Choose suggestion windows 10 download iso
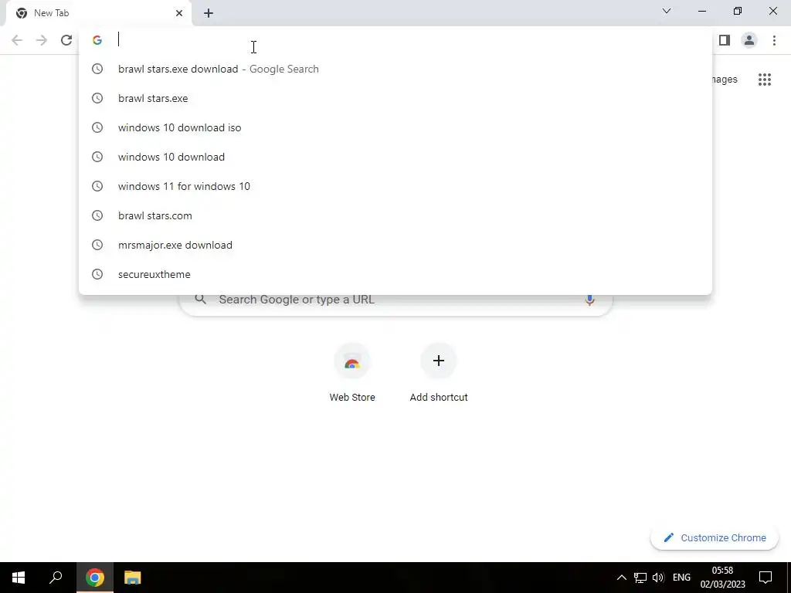 (x=395, y=127)
